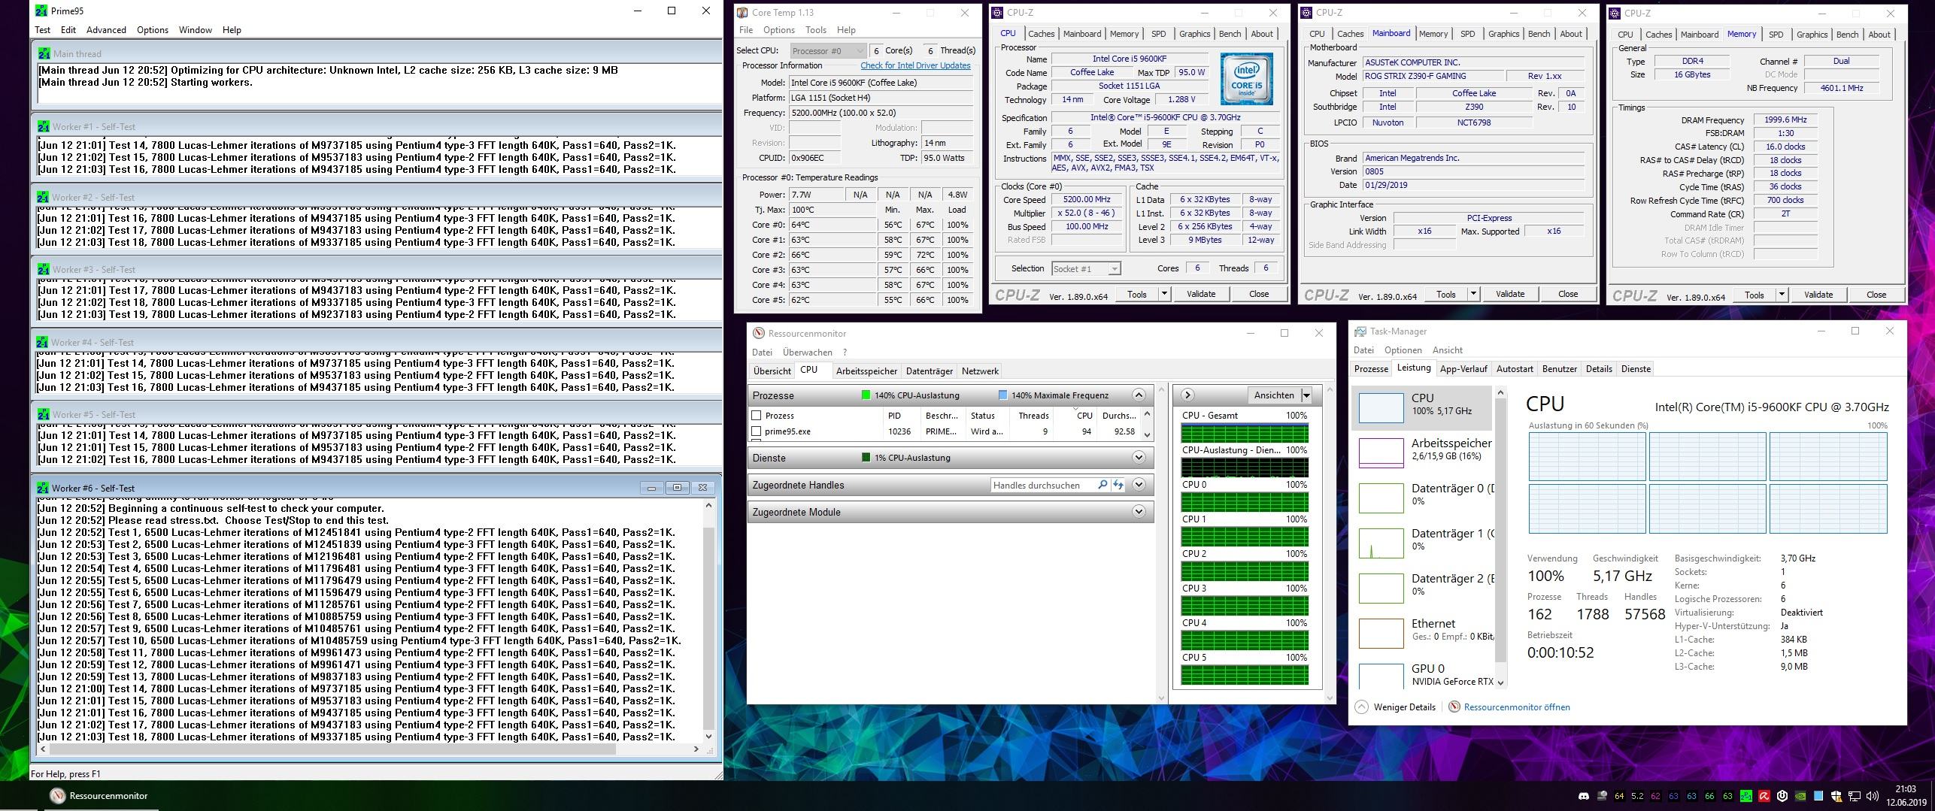1935x811 pixels.
Task: Click the blue Maximale Frequenz legend square
Action: pos(1002,395)
